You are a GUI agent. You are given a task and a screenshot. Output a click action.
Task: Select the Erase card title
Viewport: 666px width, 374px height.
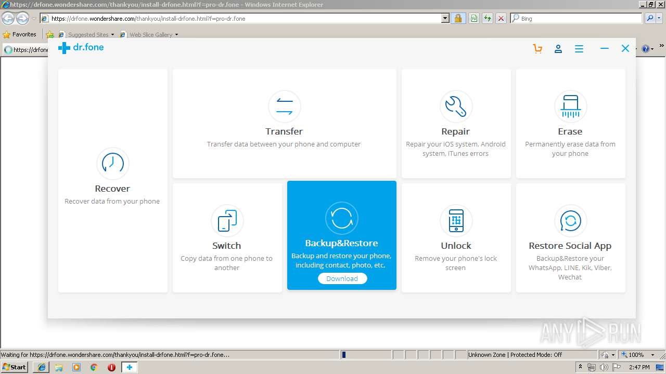tap(570, 131)
